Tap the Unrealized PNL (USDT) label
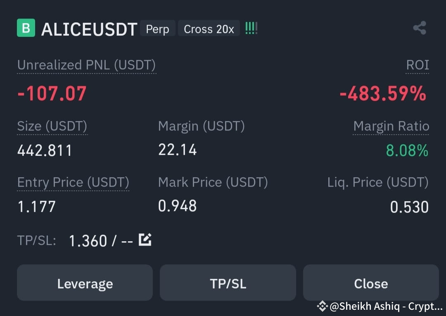Viewport: 446px width, 316px height. tap(86, 65)
